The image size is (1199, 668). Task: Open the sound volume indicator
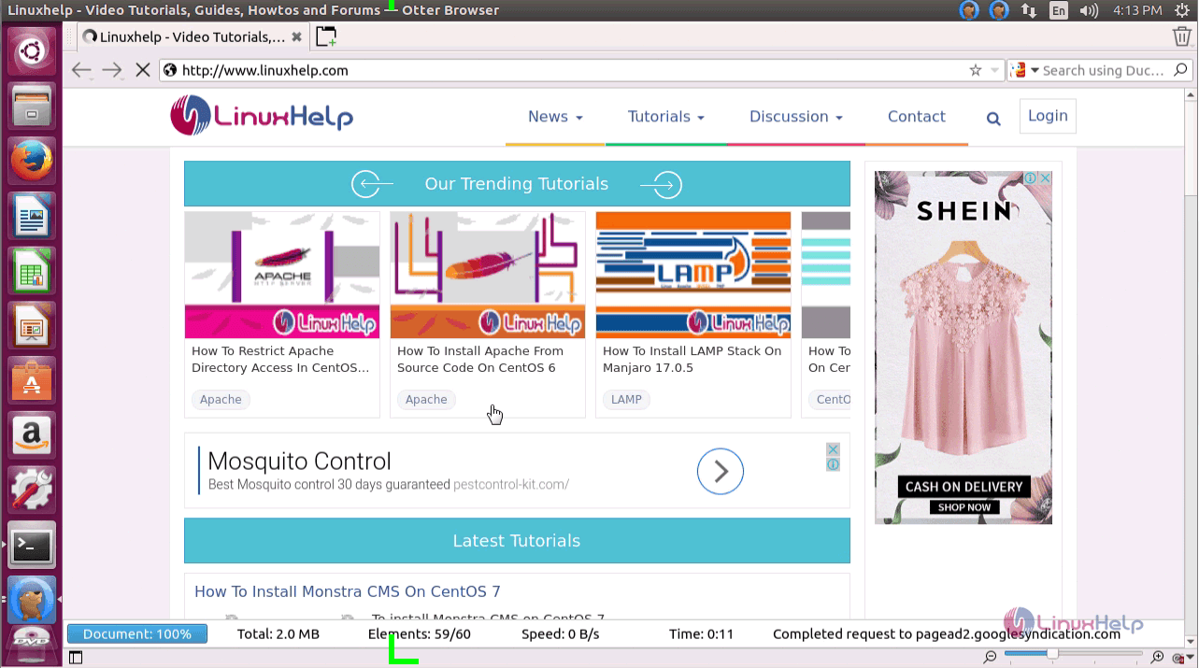pos(1089,10)
